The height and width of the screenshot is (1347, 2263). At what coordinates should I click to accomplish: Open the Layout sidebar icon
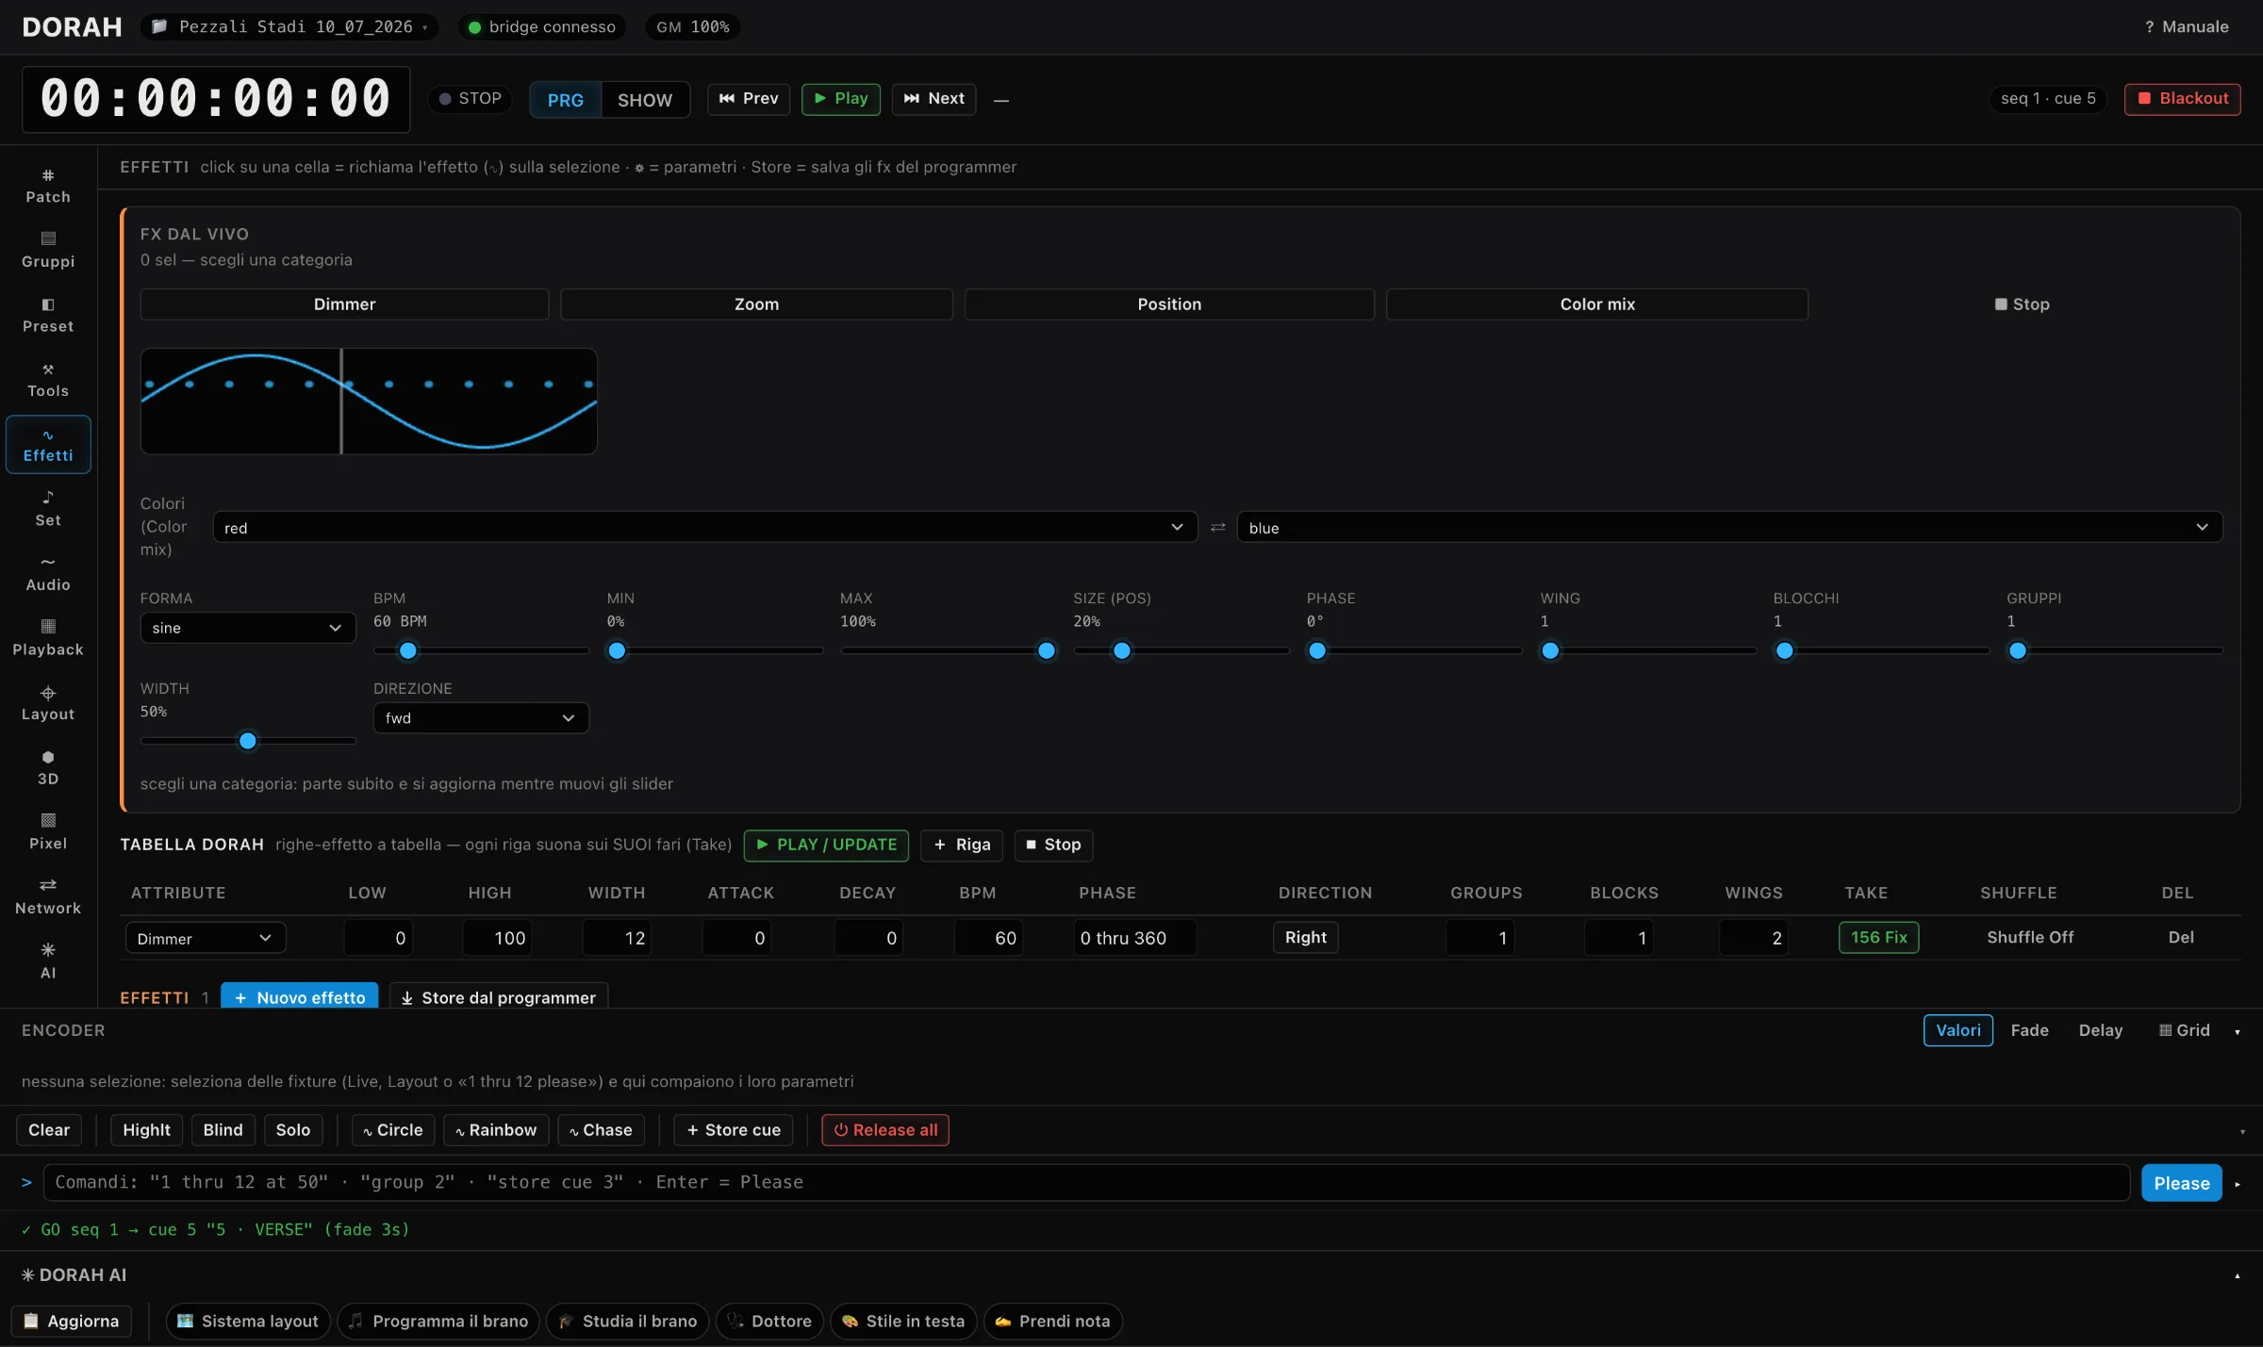pyautogui.click(x=48, y=703)
